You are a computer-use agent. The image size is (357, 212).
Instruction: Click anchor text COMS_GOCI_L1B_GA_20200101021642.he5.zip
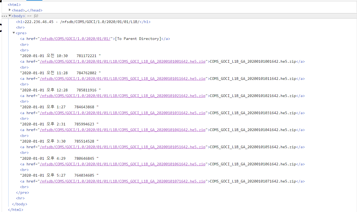pyautogui.click(x=253, y=96)
